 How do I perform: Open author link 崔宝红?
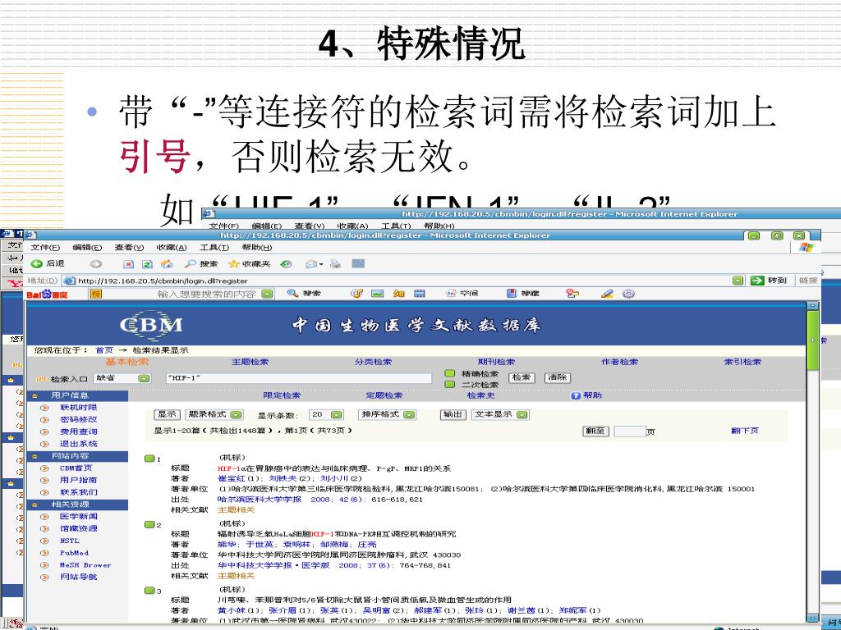231,478
